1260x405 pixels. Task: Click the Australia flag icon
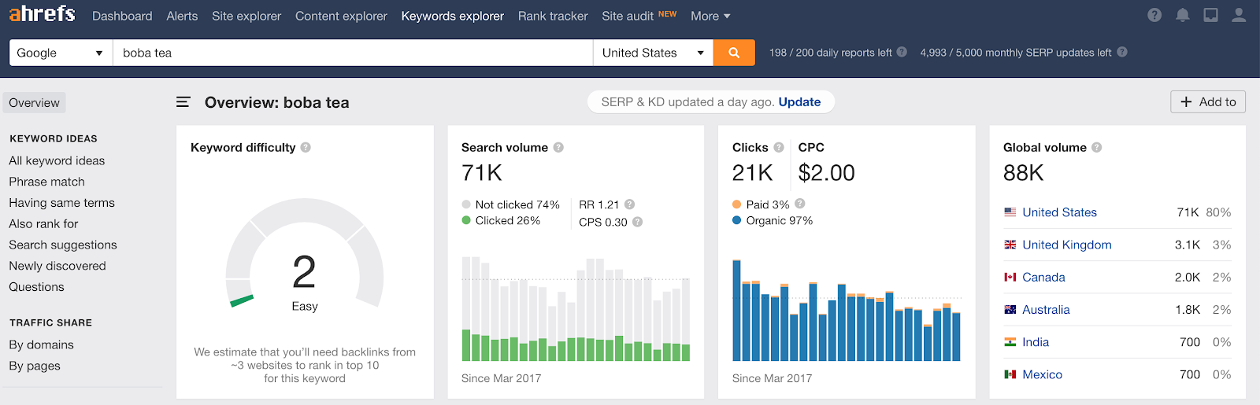[x=1010, y=310]
